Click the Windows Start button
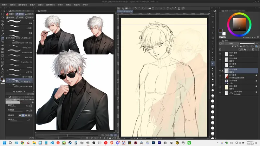Image resolution: width=260 pixels, height=146 pixels. pos(4,143)
